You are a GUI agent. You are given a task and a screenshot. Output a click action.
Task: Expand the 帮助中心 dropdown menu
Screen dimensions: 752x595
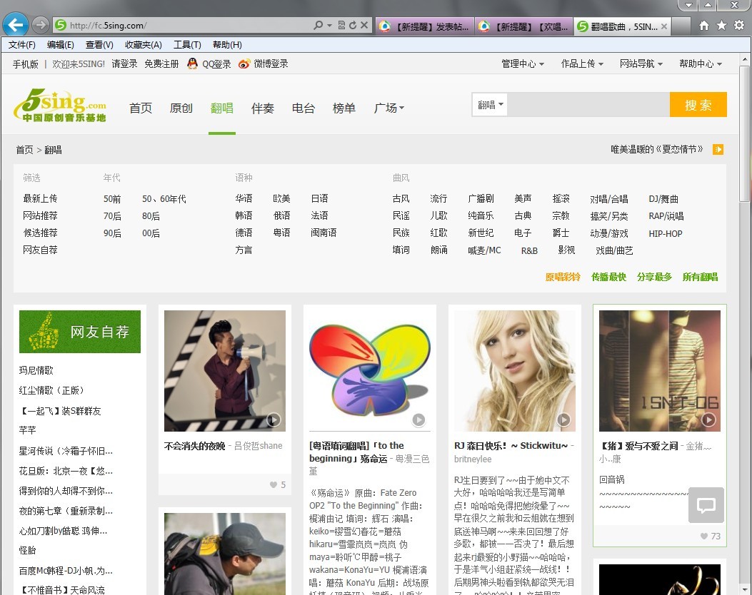(700, 63)
